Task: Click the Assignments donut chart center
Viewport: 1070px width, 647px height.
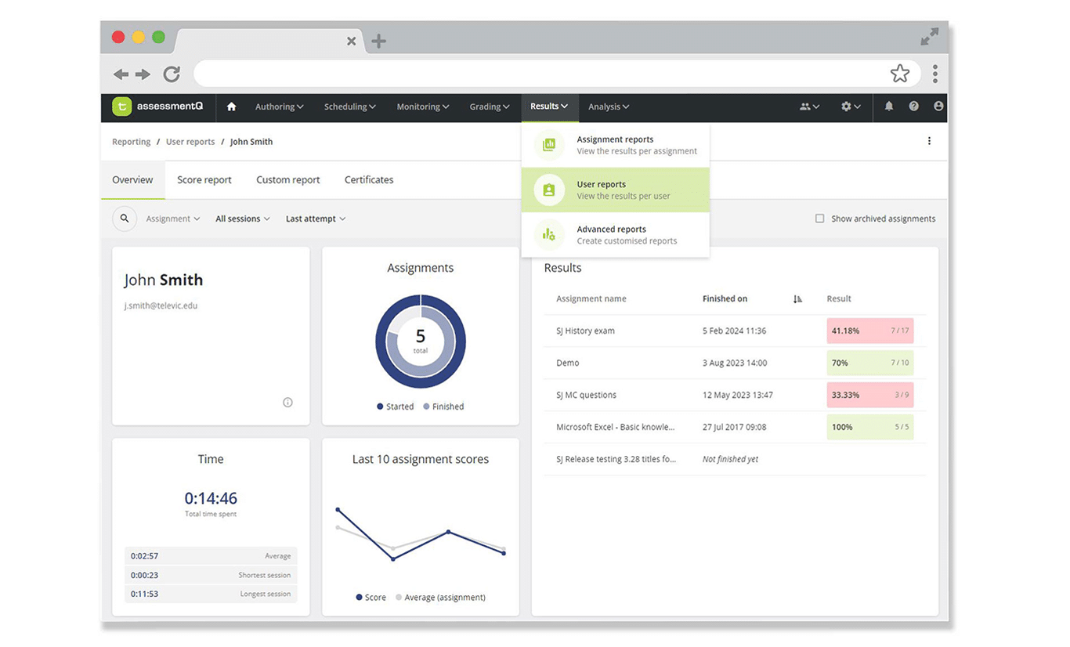Action: [421, 340]
